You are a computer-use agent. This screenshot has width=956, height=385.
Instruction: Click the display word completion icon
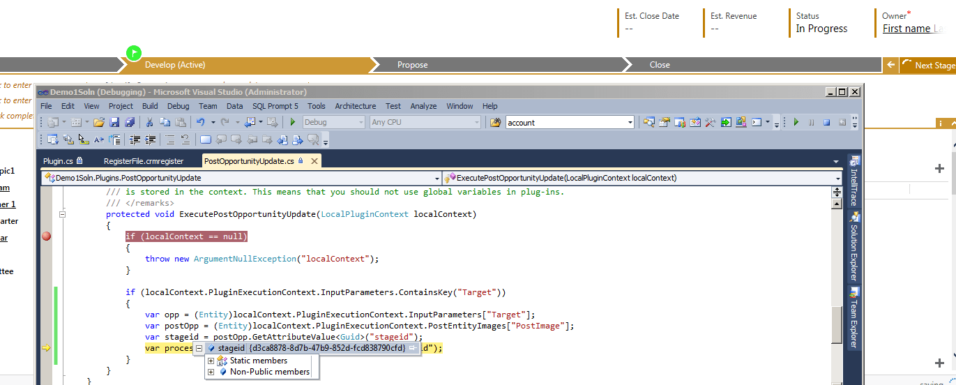98,139
